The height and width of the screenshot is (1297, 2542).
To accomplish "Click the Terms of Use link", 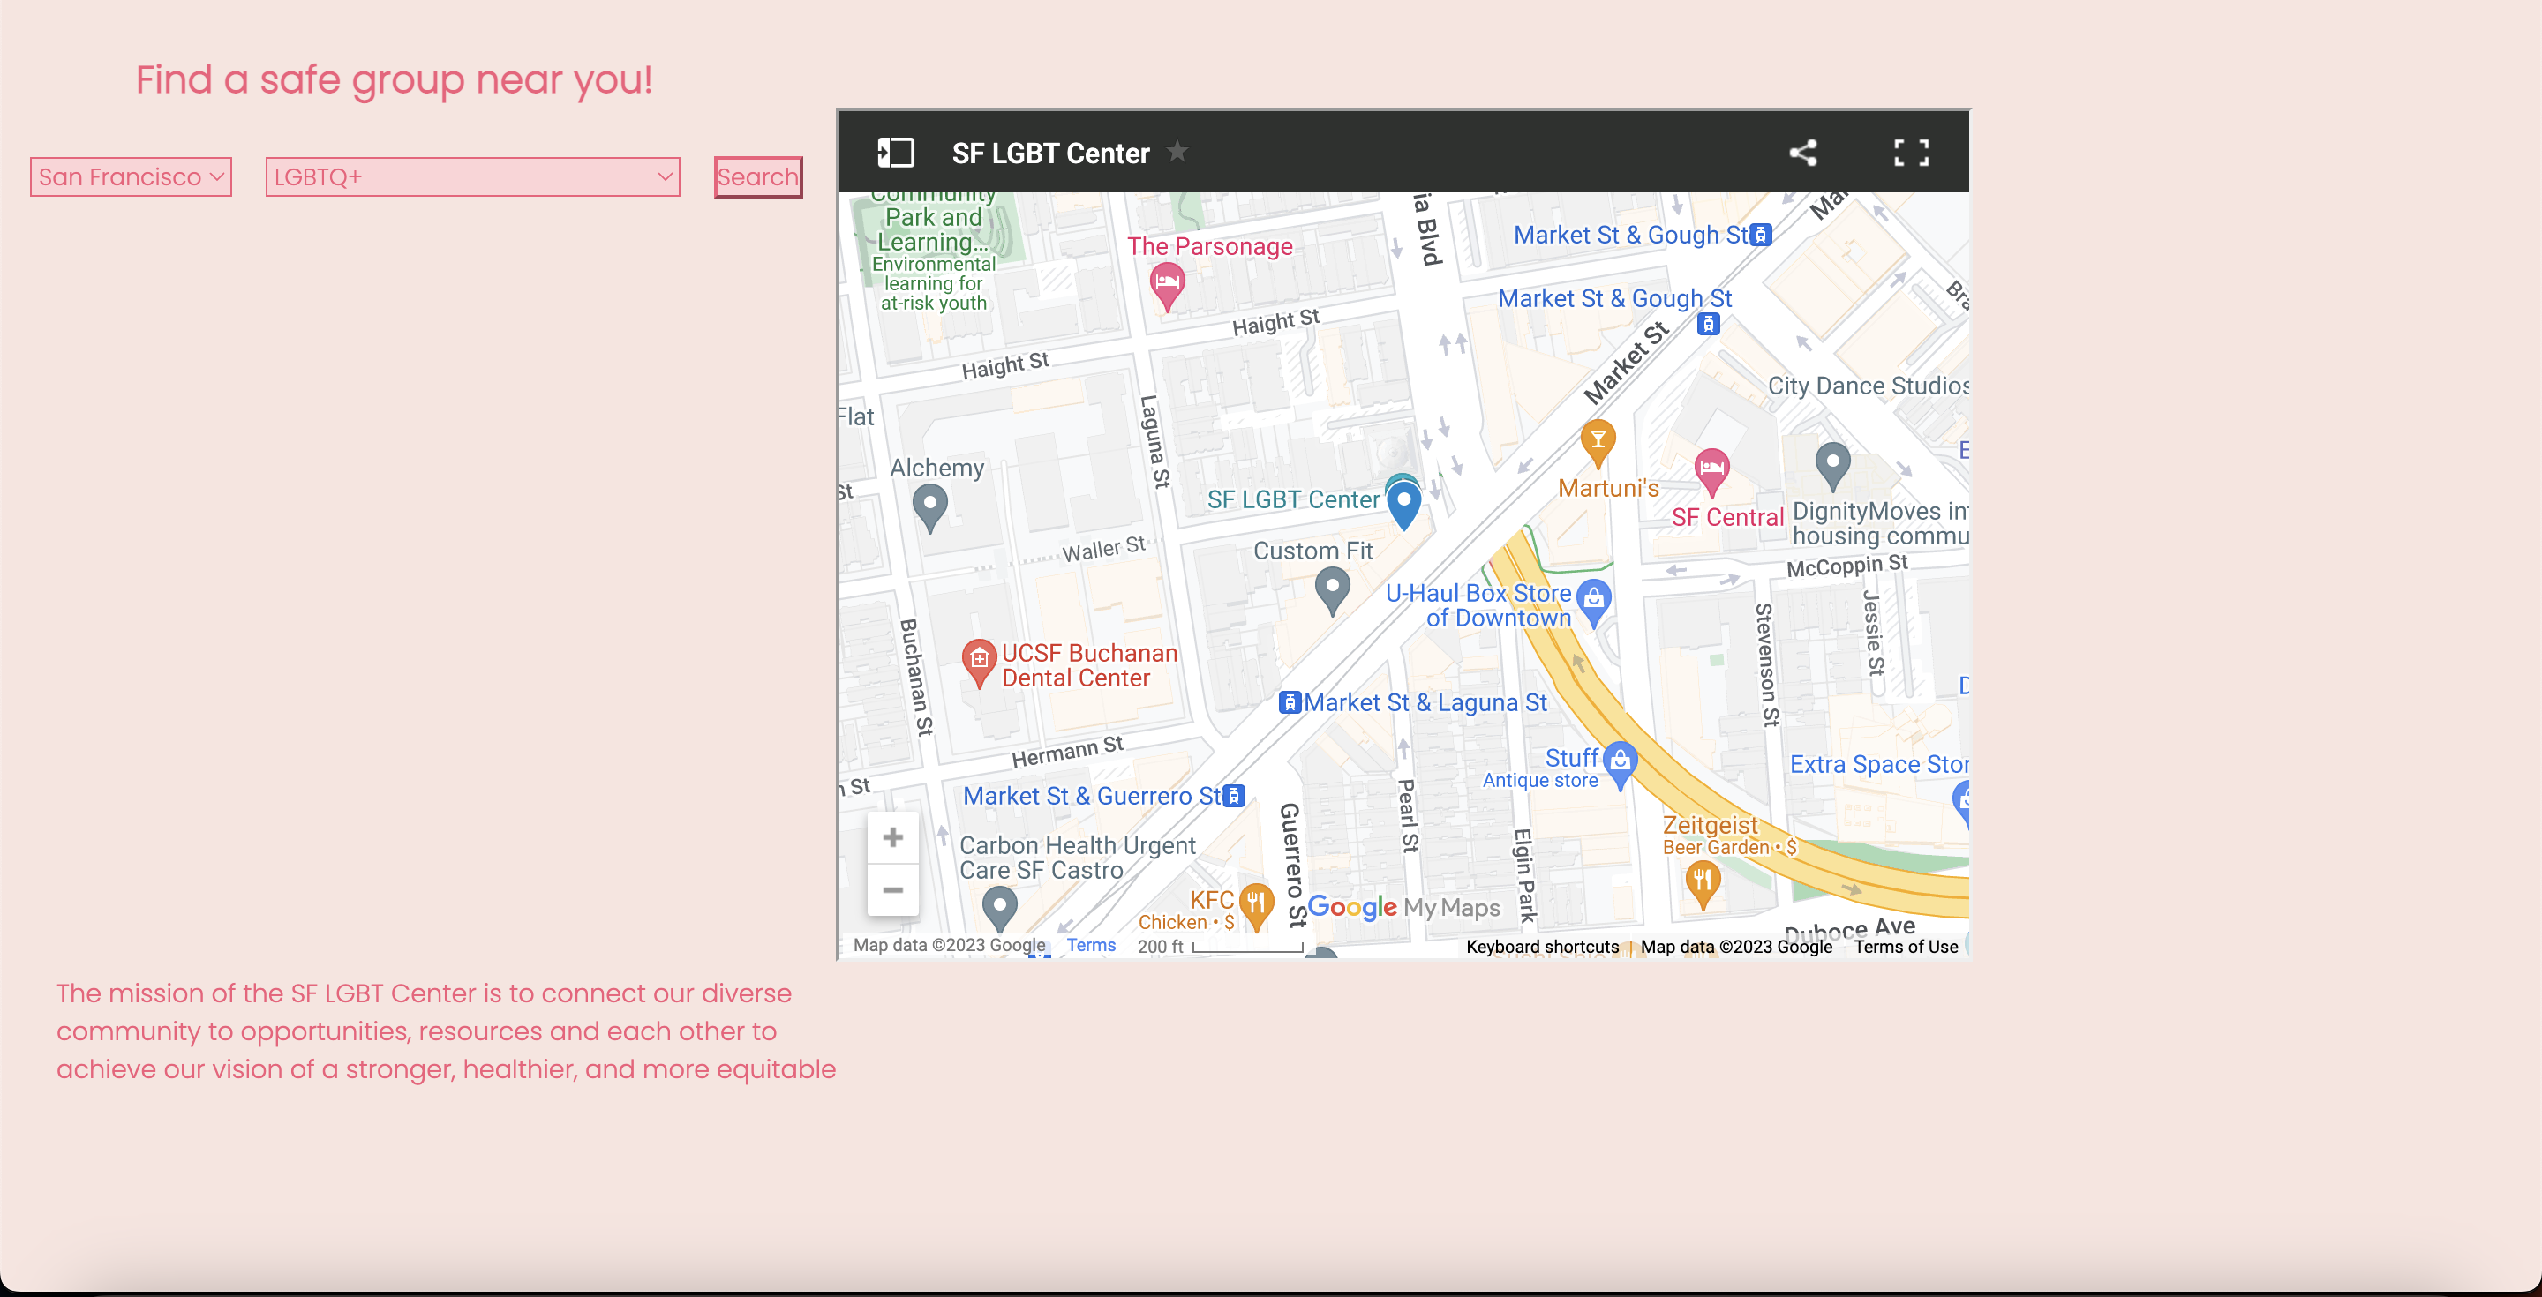I will point(1905,947).
